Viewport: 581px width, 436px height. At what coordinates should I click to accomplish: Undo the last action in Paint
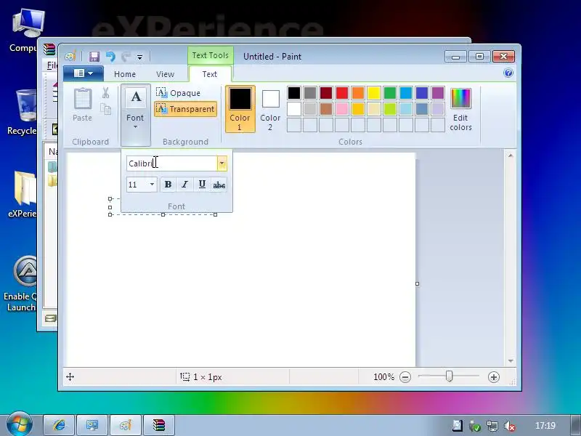tap(110, 57)
